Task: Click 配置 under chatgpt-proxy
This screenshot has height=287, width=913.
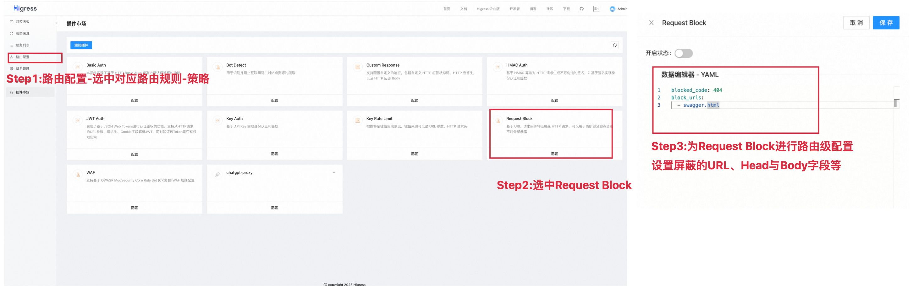Action: coord(275,208)
